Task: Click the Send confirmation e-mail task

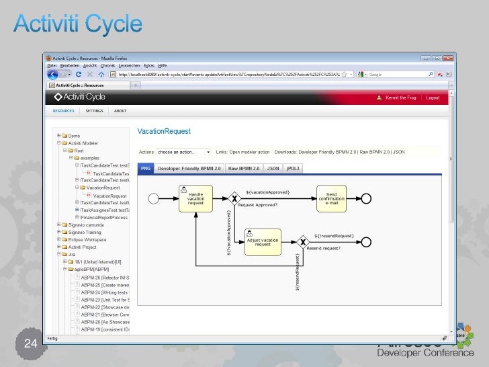Action: click(x=331, y=198)
